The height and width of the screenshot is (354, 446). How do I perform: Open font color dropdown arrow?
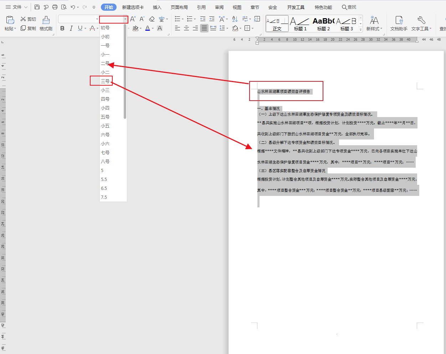(x=153, y=28)
